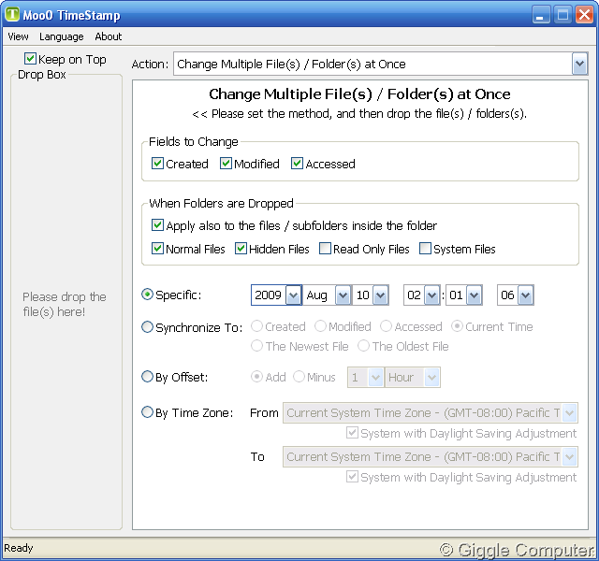Toggle the Keep on Top checkbox
The image size is (599, 561).
tap(30, 59)
